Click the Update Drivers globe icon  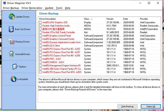[x=12, y=16]
